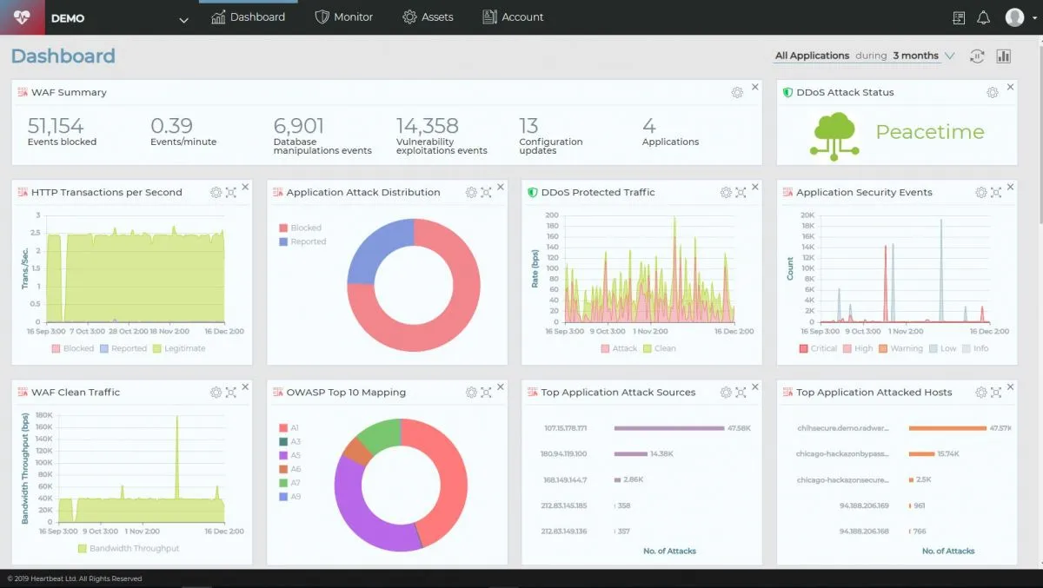Click the heartbeat logo icon
The width and height of the screenshot is (1043, 588).
(22, 17)
